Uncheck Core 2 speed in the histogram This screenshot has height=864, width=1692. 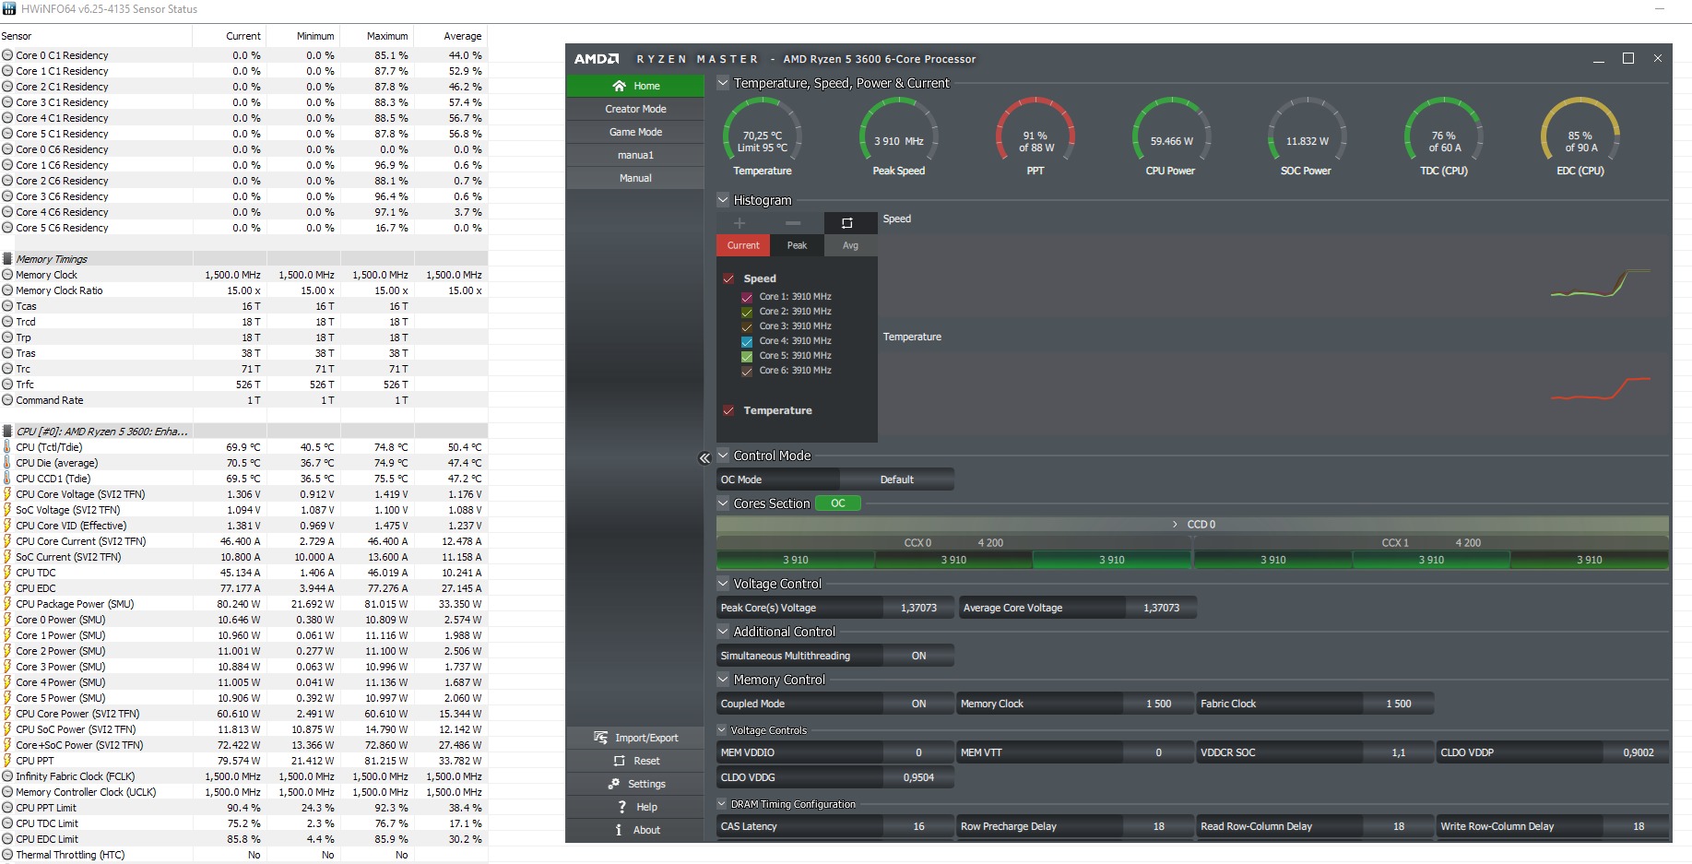click(x=747, y=313)
